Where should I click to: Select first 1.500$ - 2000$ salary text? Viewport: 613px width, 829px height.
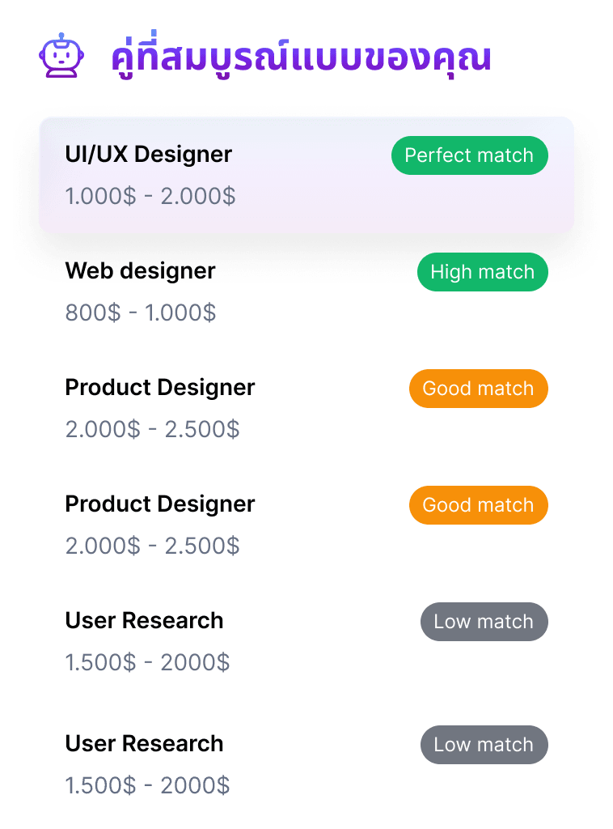(147, 662)
